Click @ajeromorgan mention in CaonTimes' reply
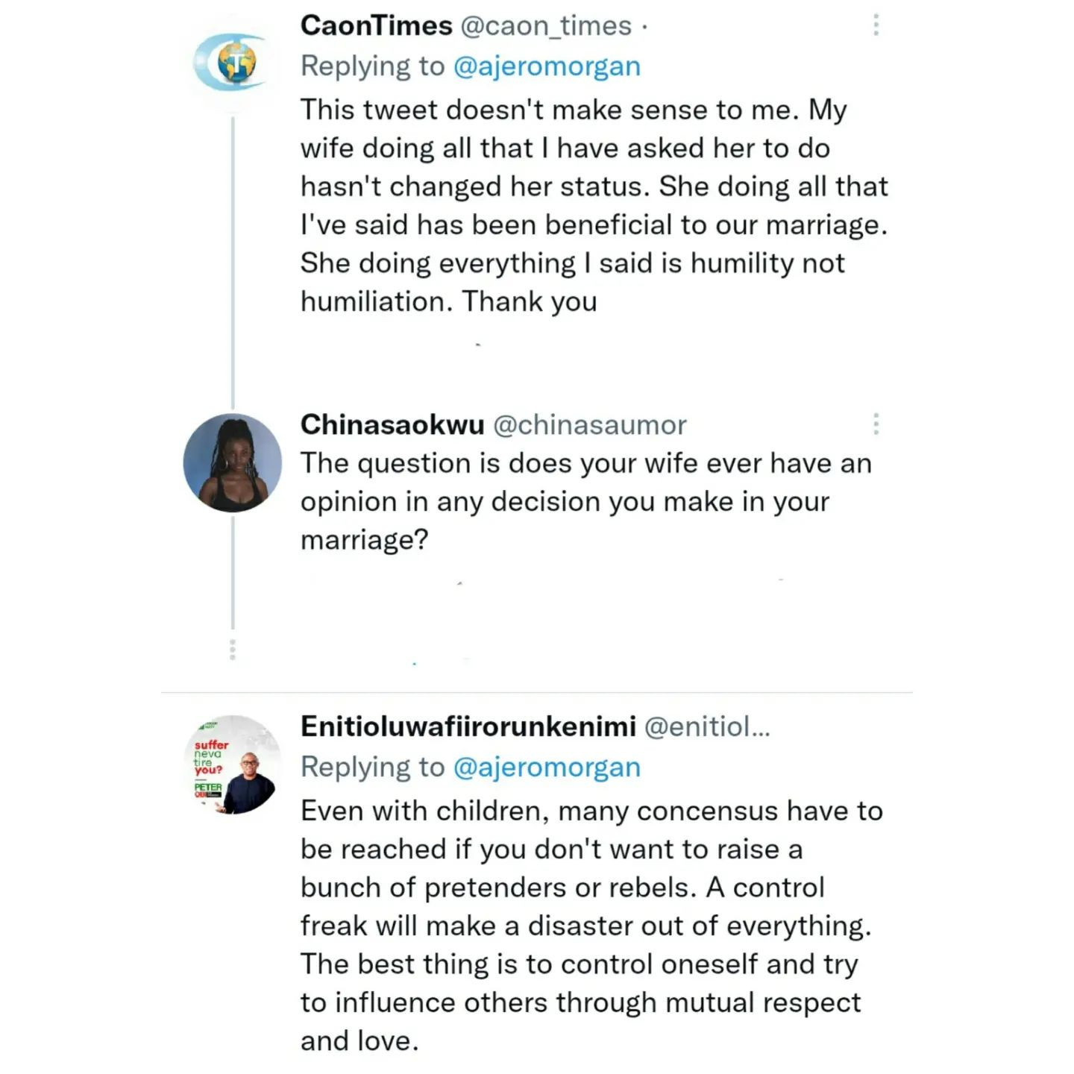This screenshot has height=1074, width=1074. click(547, 66)
